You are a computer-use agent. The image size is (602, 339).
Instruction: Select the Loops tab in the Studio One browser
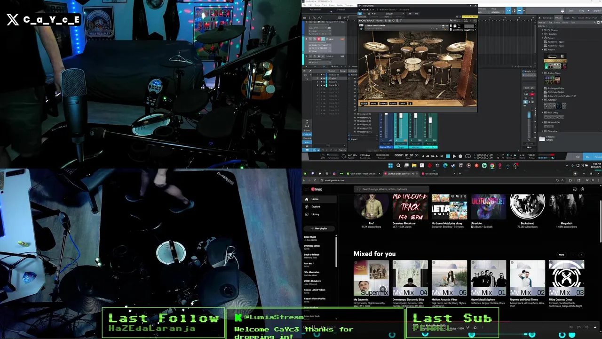(x=567, y=18)
